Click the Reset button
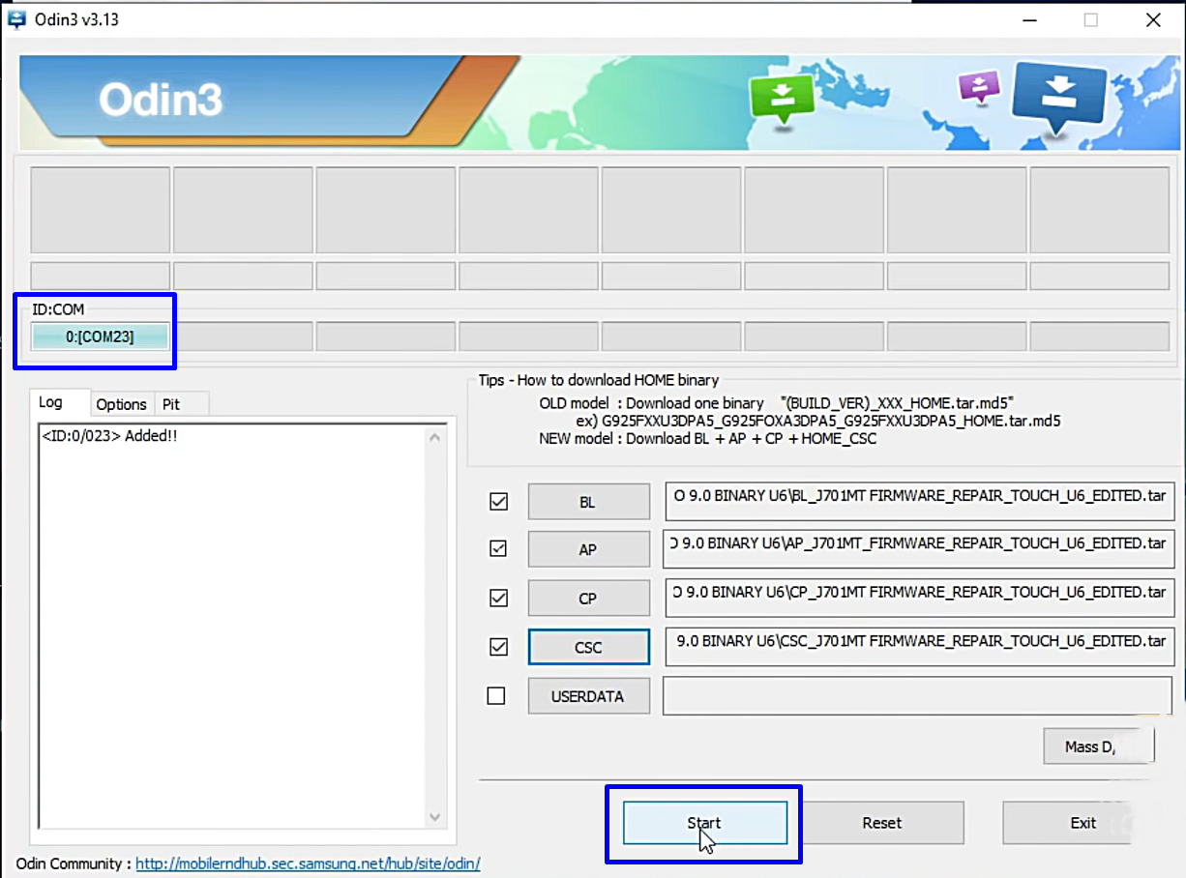Image resolution: width=1186 pixels, height=878 pixels. pos(881,823)
